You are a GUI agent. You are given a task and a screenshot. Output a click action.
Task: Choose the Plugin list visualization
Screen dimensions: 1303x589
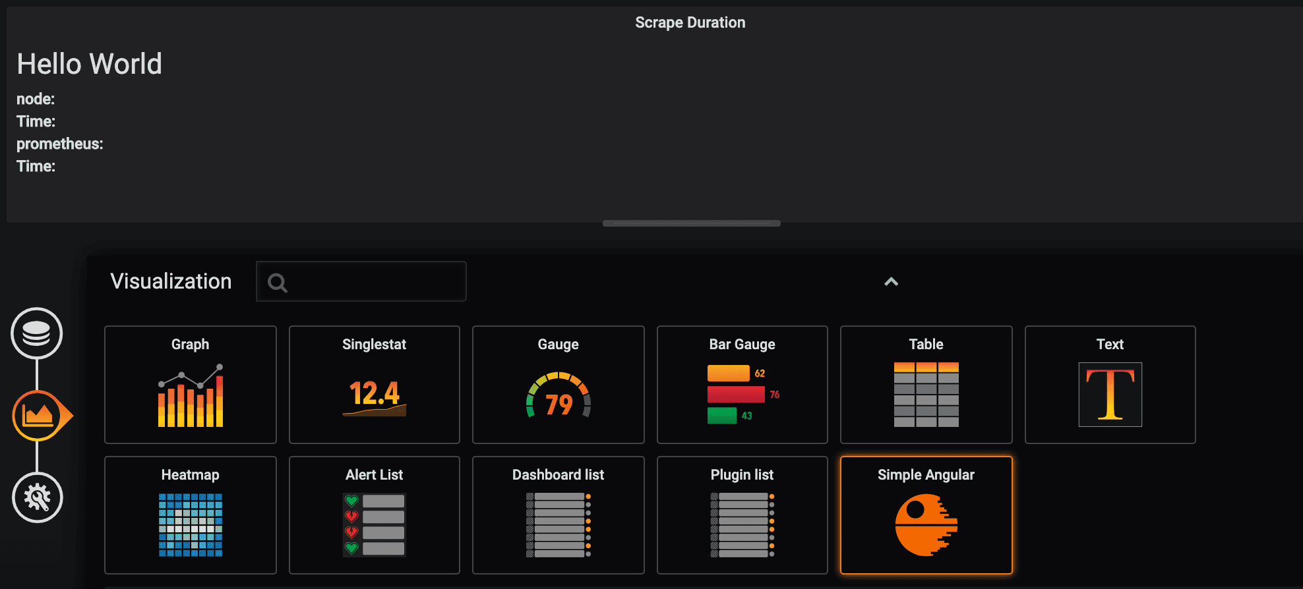[x=742, y=515]
